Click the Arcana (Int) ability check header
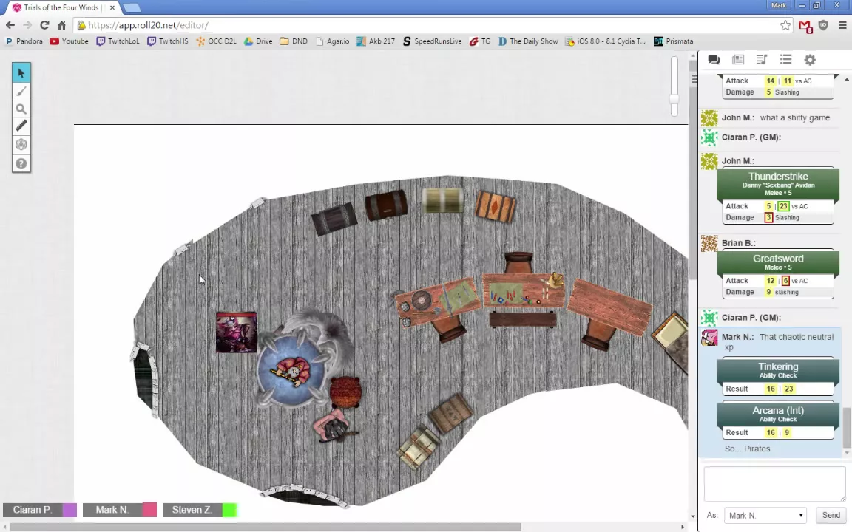 [778, 415]
